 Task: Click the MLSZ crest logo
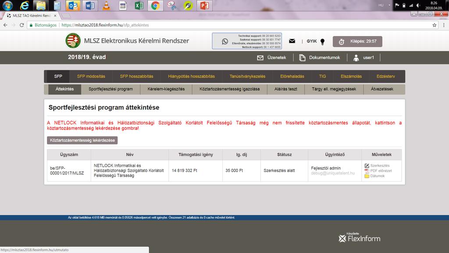[73, 40]
